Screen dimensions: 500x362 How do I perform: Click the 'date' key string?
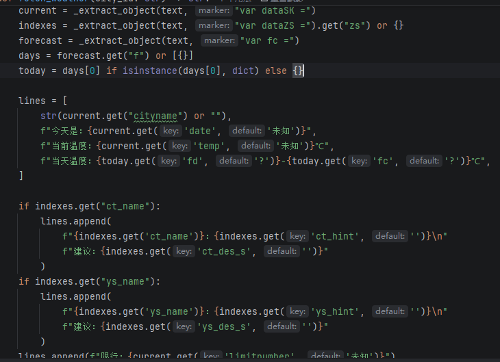click(x=200, y=131)
